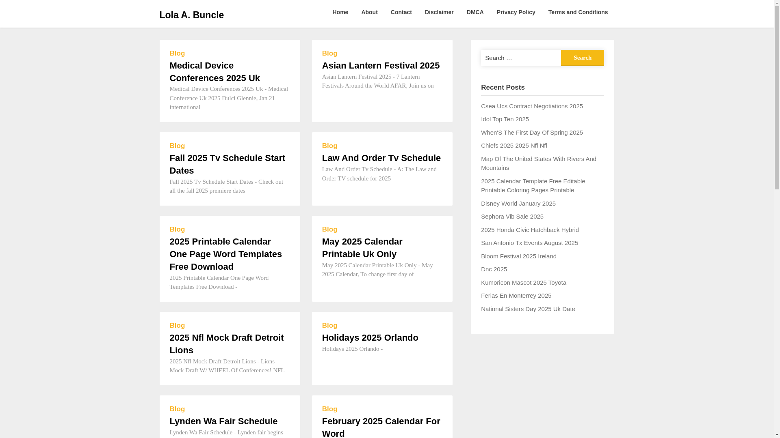780x438 pixels.
Task: Open recent post Dnc 2025
Action: [494, 269]
